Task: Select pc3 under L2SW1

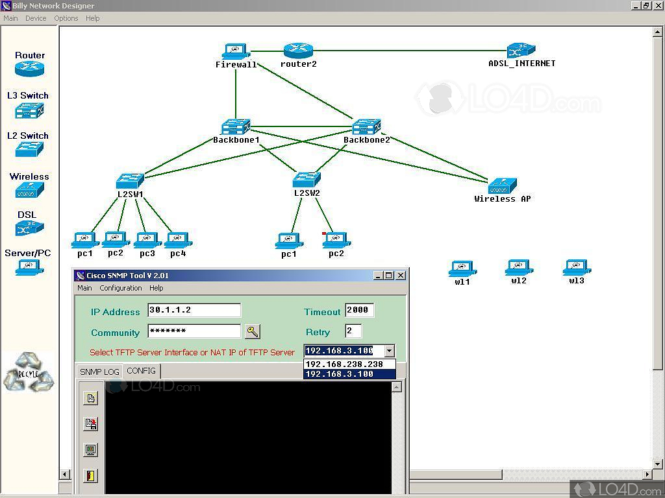Action: pyautogui.click(x=147, y=240)
